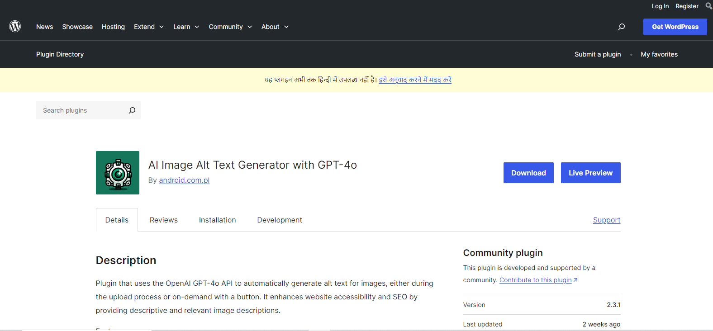This screenshot has height=331, width=713.
Task: Submit plugin search with magnifier icon
Action: point(132,110)
